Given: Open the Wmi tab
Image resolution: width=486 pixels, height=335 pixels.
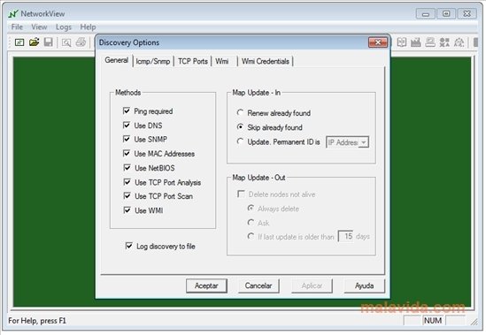Looking at the screenshot, I should pyautogui.click(x=222, y=61).
